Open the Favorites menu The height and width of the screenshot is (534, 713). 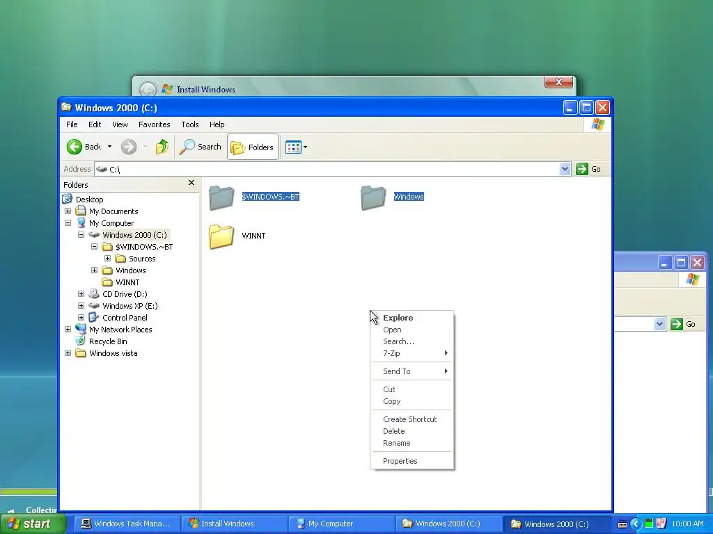coord(154,124)
